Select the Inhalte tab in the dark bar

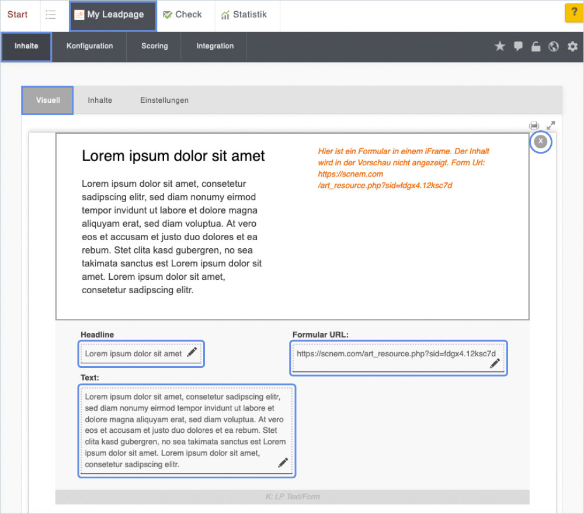pyautogui.click(x=26, y=47)
